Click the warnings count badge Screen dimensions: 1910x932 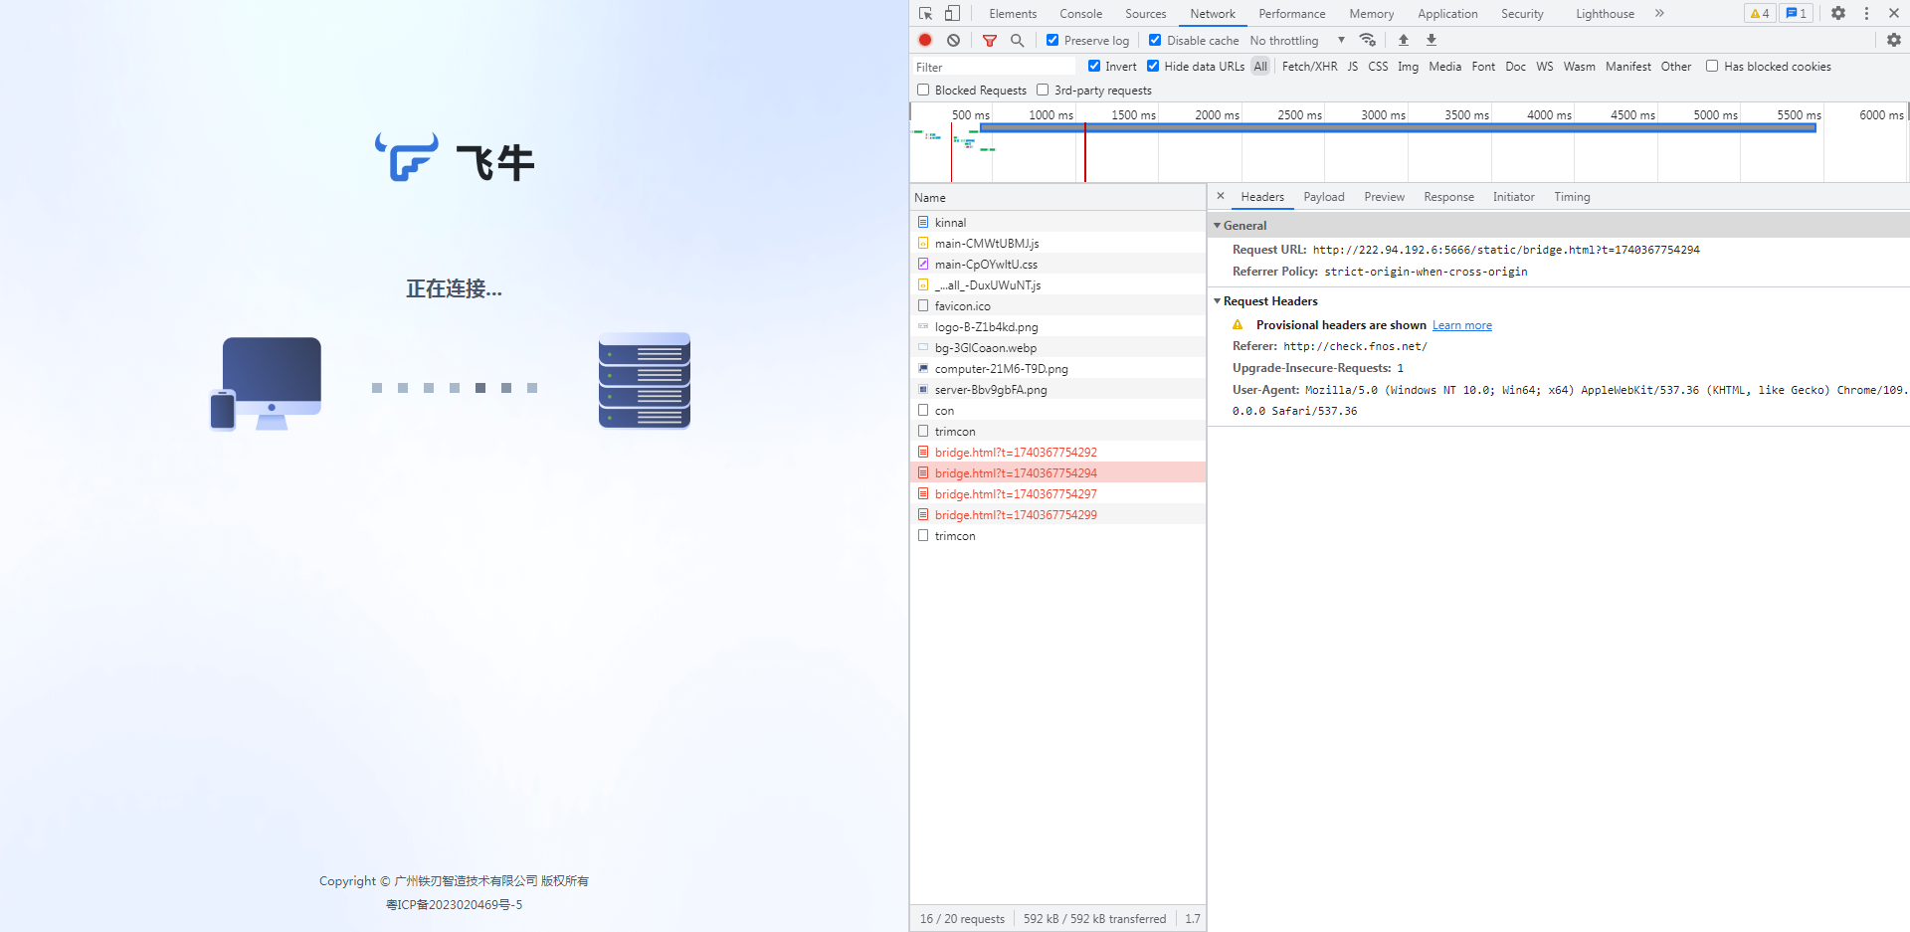pyautogui.click(x=1759, y=13)
